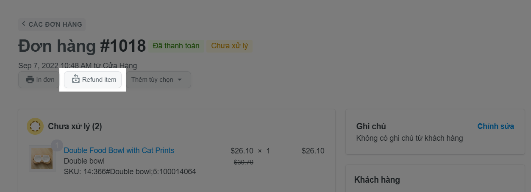This screenshot has width=531, height=192.
Task: Open the food bowl product thumbnail
Action: pyautogui.click(x=42, y=159)
